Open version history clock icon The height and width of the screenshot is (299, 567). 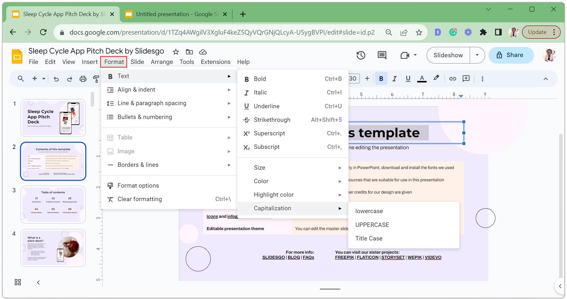(361, 55)
